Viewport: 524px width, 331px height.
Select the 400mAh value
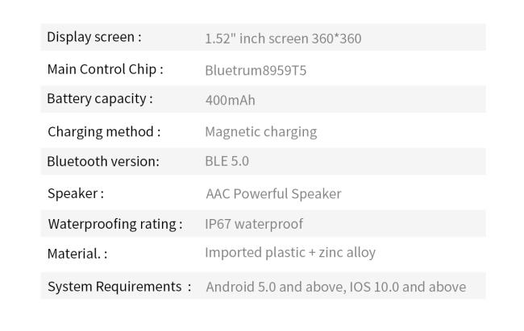point(231,100)
